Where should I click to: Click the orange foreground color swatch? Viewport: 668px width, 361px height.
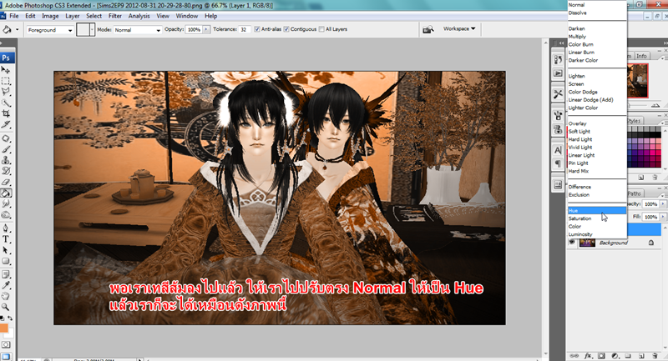[3, 328]
